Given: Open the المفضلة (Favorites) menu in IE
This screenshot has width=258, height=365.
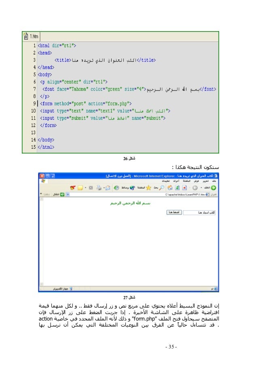Looking at the screenshot, I should [x=187, y=181].
